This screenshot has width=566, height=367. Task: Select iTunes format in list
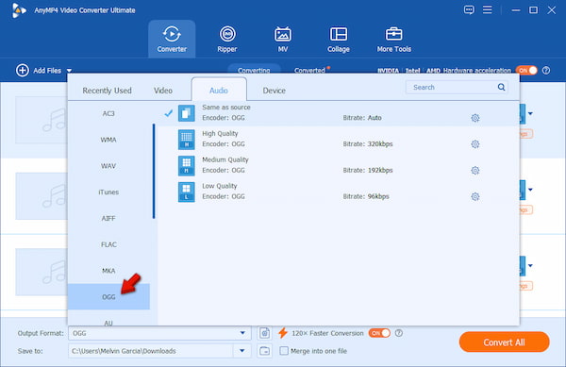point(108,192)
